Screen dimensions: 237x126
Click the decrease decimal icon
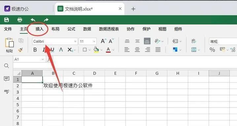coord(233,50)
